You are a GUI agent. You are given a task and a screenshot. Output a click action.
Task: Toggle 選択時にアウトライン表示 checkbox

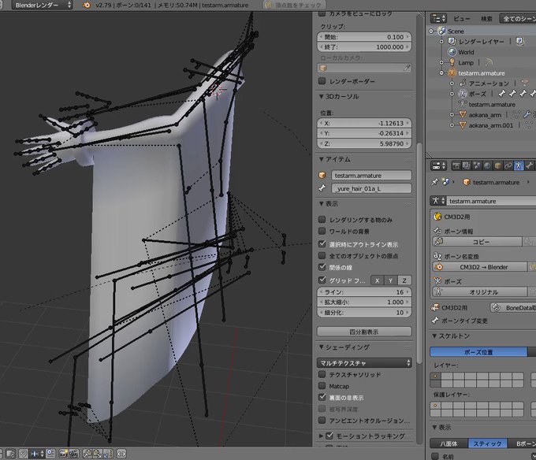point(322,244)
